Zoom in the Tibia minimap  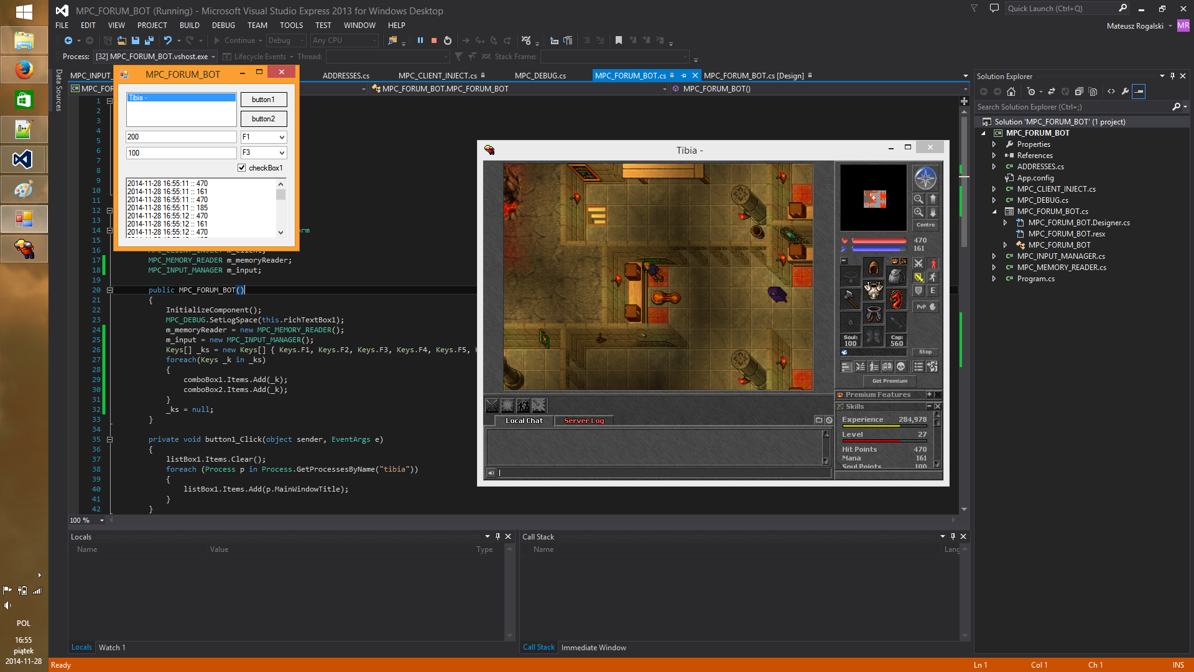point(919,212)
